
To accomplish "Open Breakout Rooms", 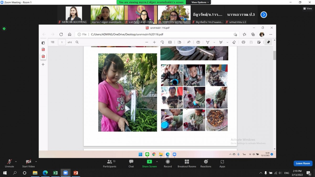I will (187, 163).
